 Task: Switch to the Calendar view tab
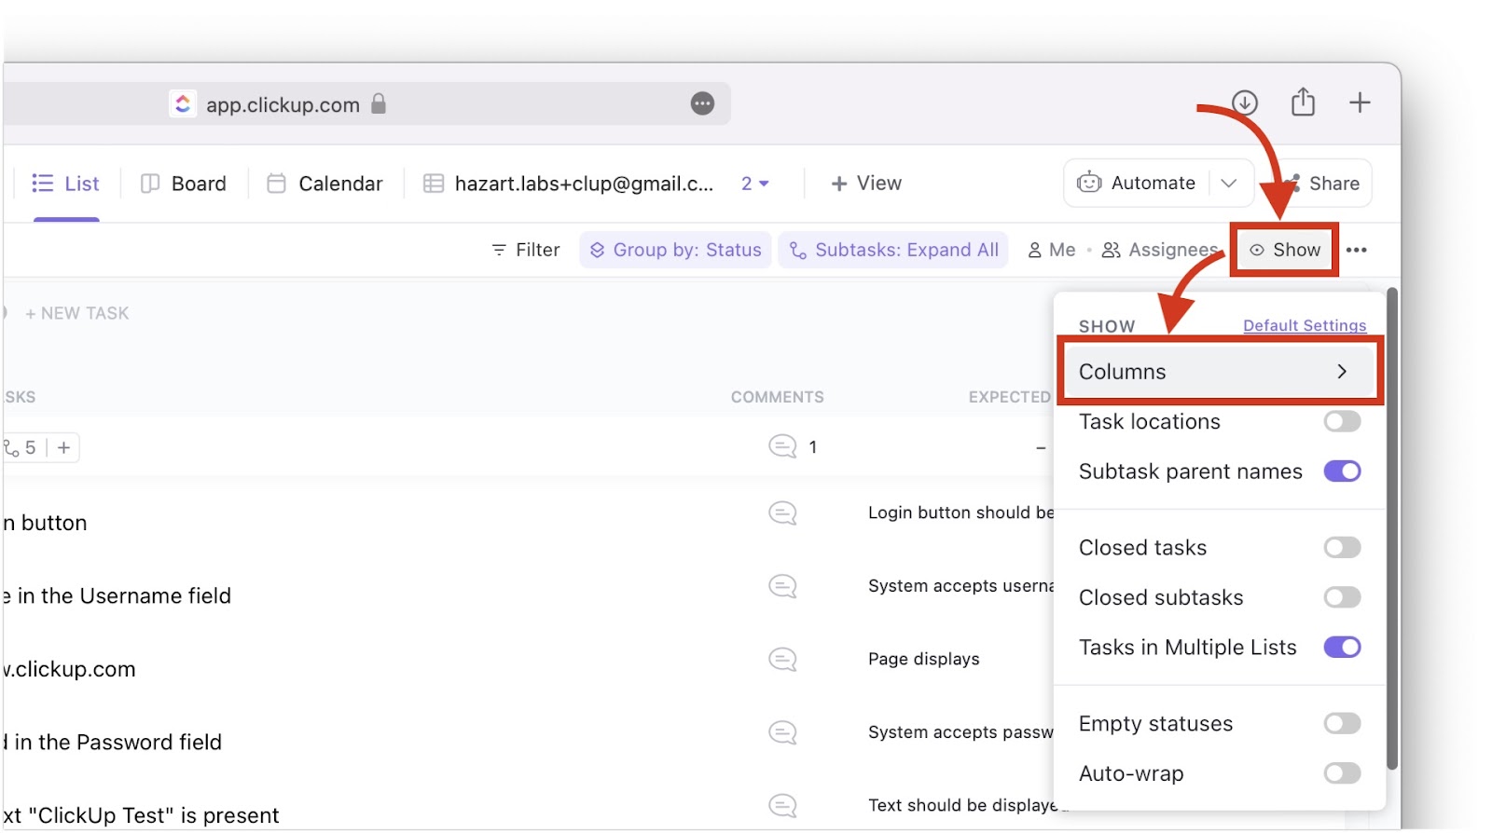(x=325, y=184)
